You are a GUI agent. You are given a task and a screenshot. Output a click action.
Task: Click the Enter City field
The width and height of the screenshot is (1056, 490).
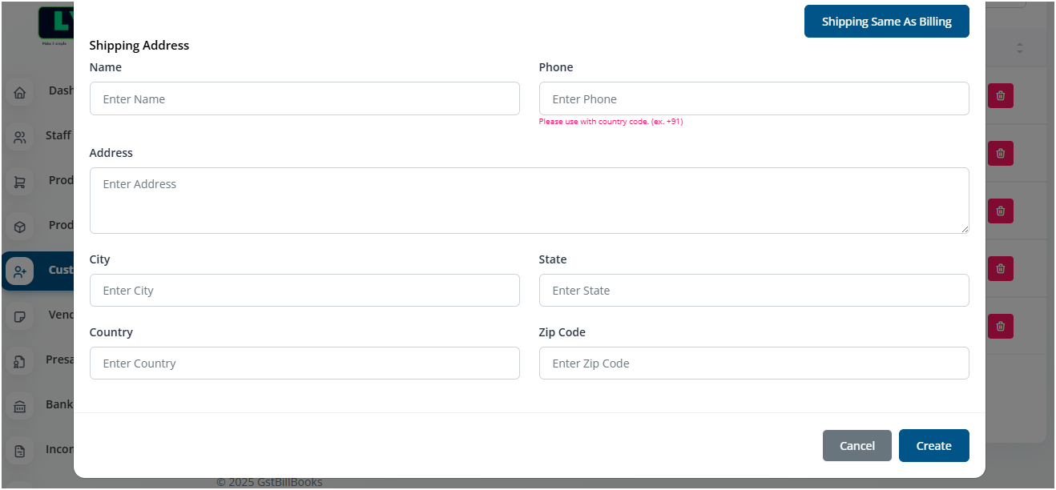(x=304, y=291)
